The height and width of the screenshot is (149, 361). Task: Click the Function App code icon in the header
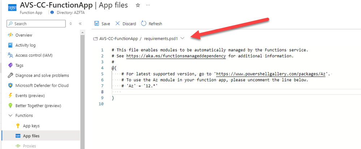point(12,8)
